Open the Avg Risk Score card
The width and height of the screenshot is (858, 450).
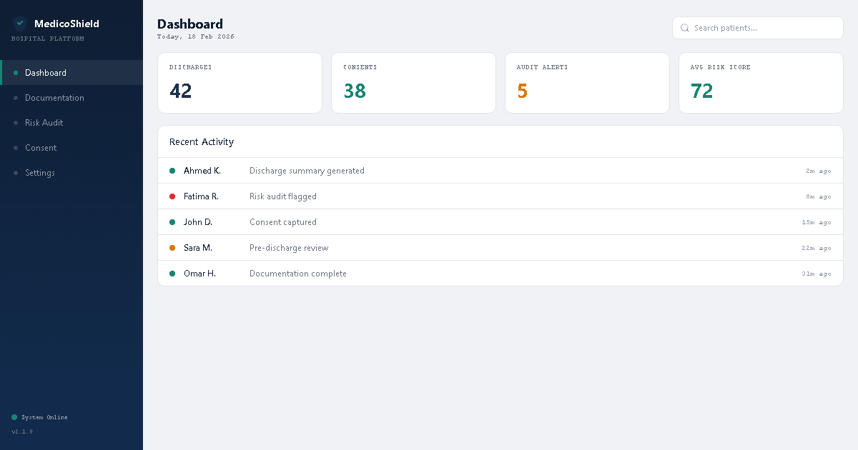(761, 83)
